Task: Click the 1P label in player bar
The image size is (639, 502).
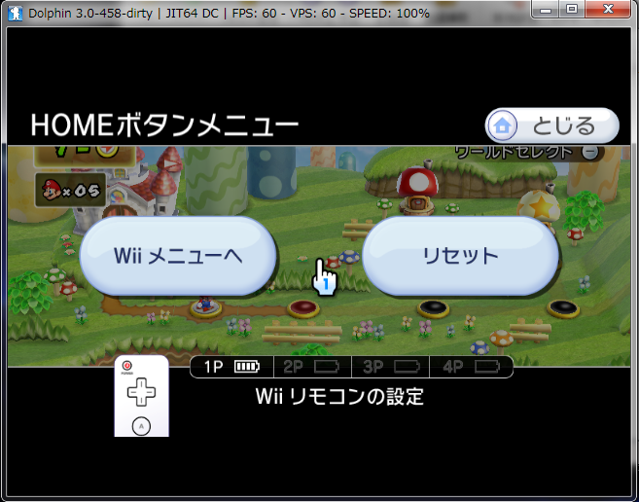Action: 213,367
